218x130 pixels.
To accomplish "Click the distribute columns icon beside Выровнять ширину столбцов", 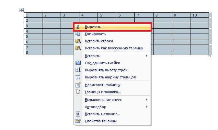I will (x=78, y=77).
